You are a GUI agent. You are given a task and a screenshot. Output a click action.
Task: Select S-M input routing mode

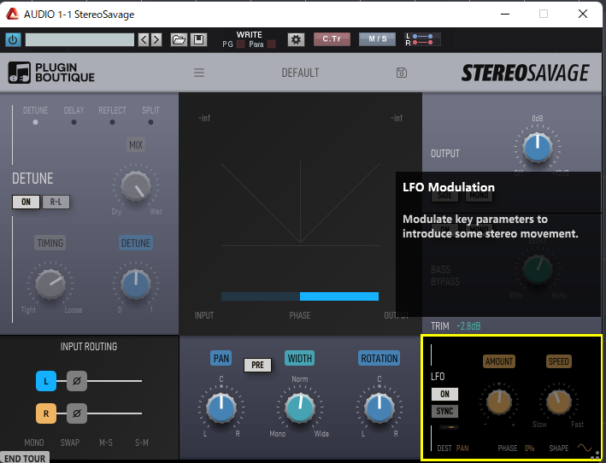(x=141, y=442)
